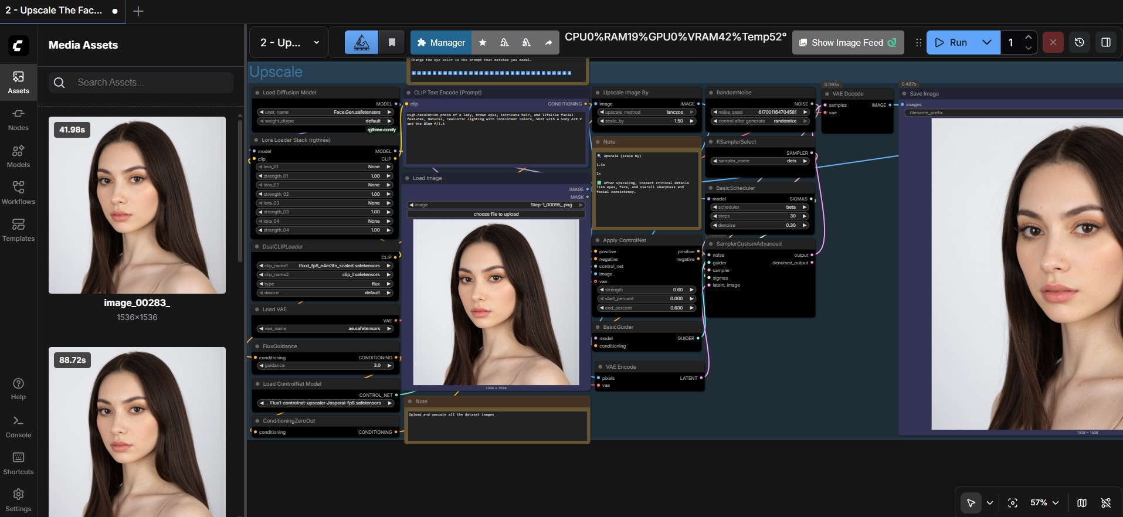
Task: Open the ComfyUI logo menu
Action: coord(18,46)
